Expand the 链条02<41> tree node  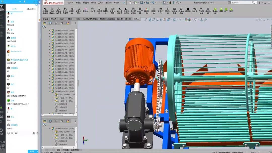50,30
